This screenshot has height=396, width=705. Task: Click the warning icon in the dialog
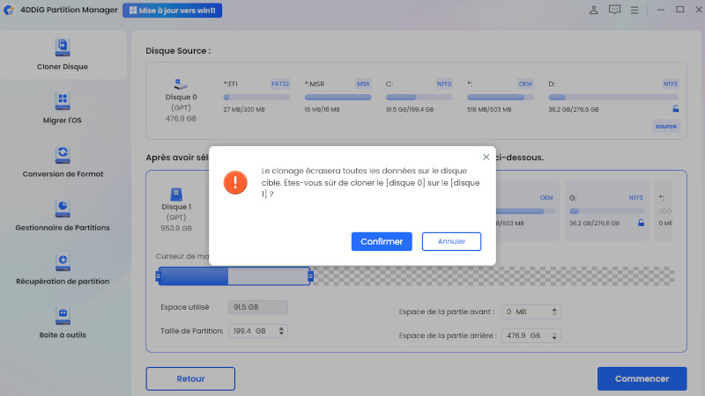(235, 182)
